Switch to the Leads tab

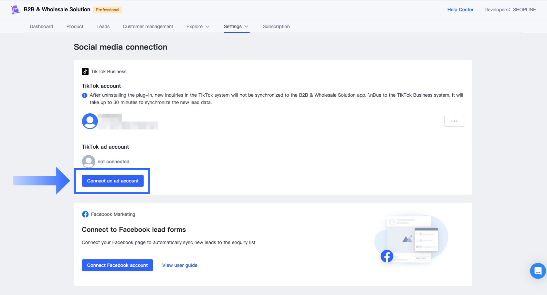coord(103,27)
